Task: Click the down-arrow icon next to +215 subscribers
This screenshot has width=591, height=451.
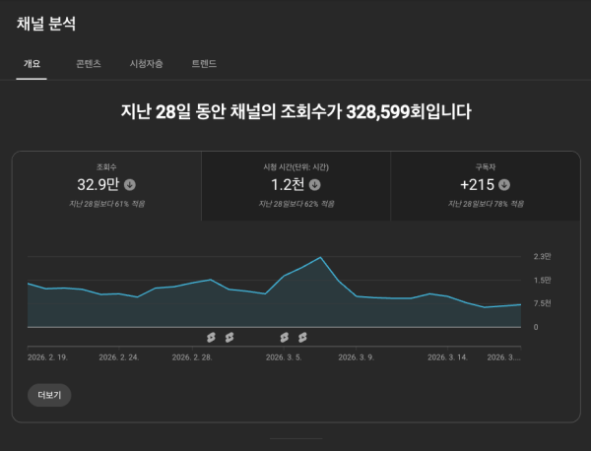Action: coord(504,184)
